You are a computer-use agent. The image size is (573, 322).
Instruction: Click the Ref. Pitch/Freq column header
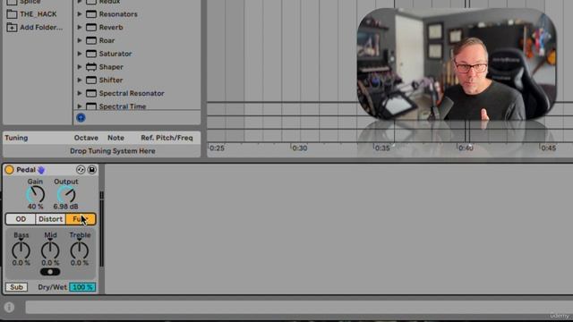click(x=167, y=138)
